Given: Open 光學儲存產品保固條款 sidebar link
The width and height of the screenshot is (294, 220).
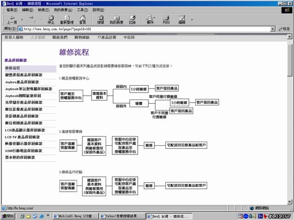Looking at the screenshot, I should 23,103.
